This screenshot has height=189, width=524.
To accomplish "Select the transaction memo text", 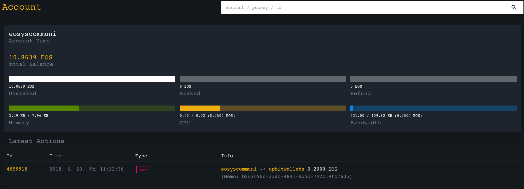I will tap(287, 177).
